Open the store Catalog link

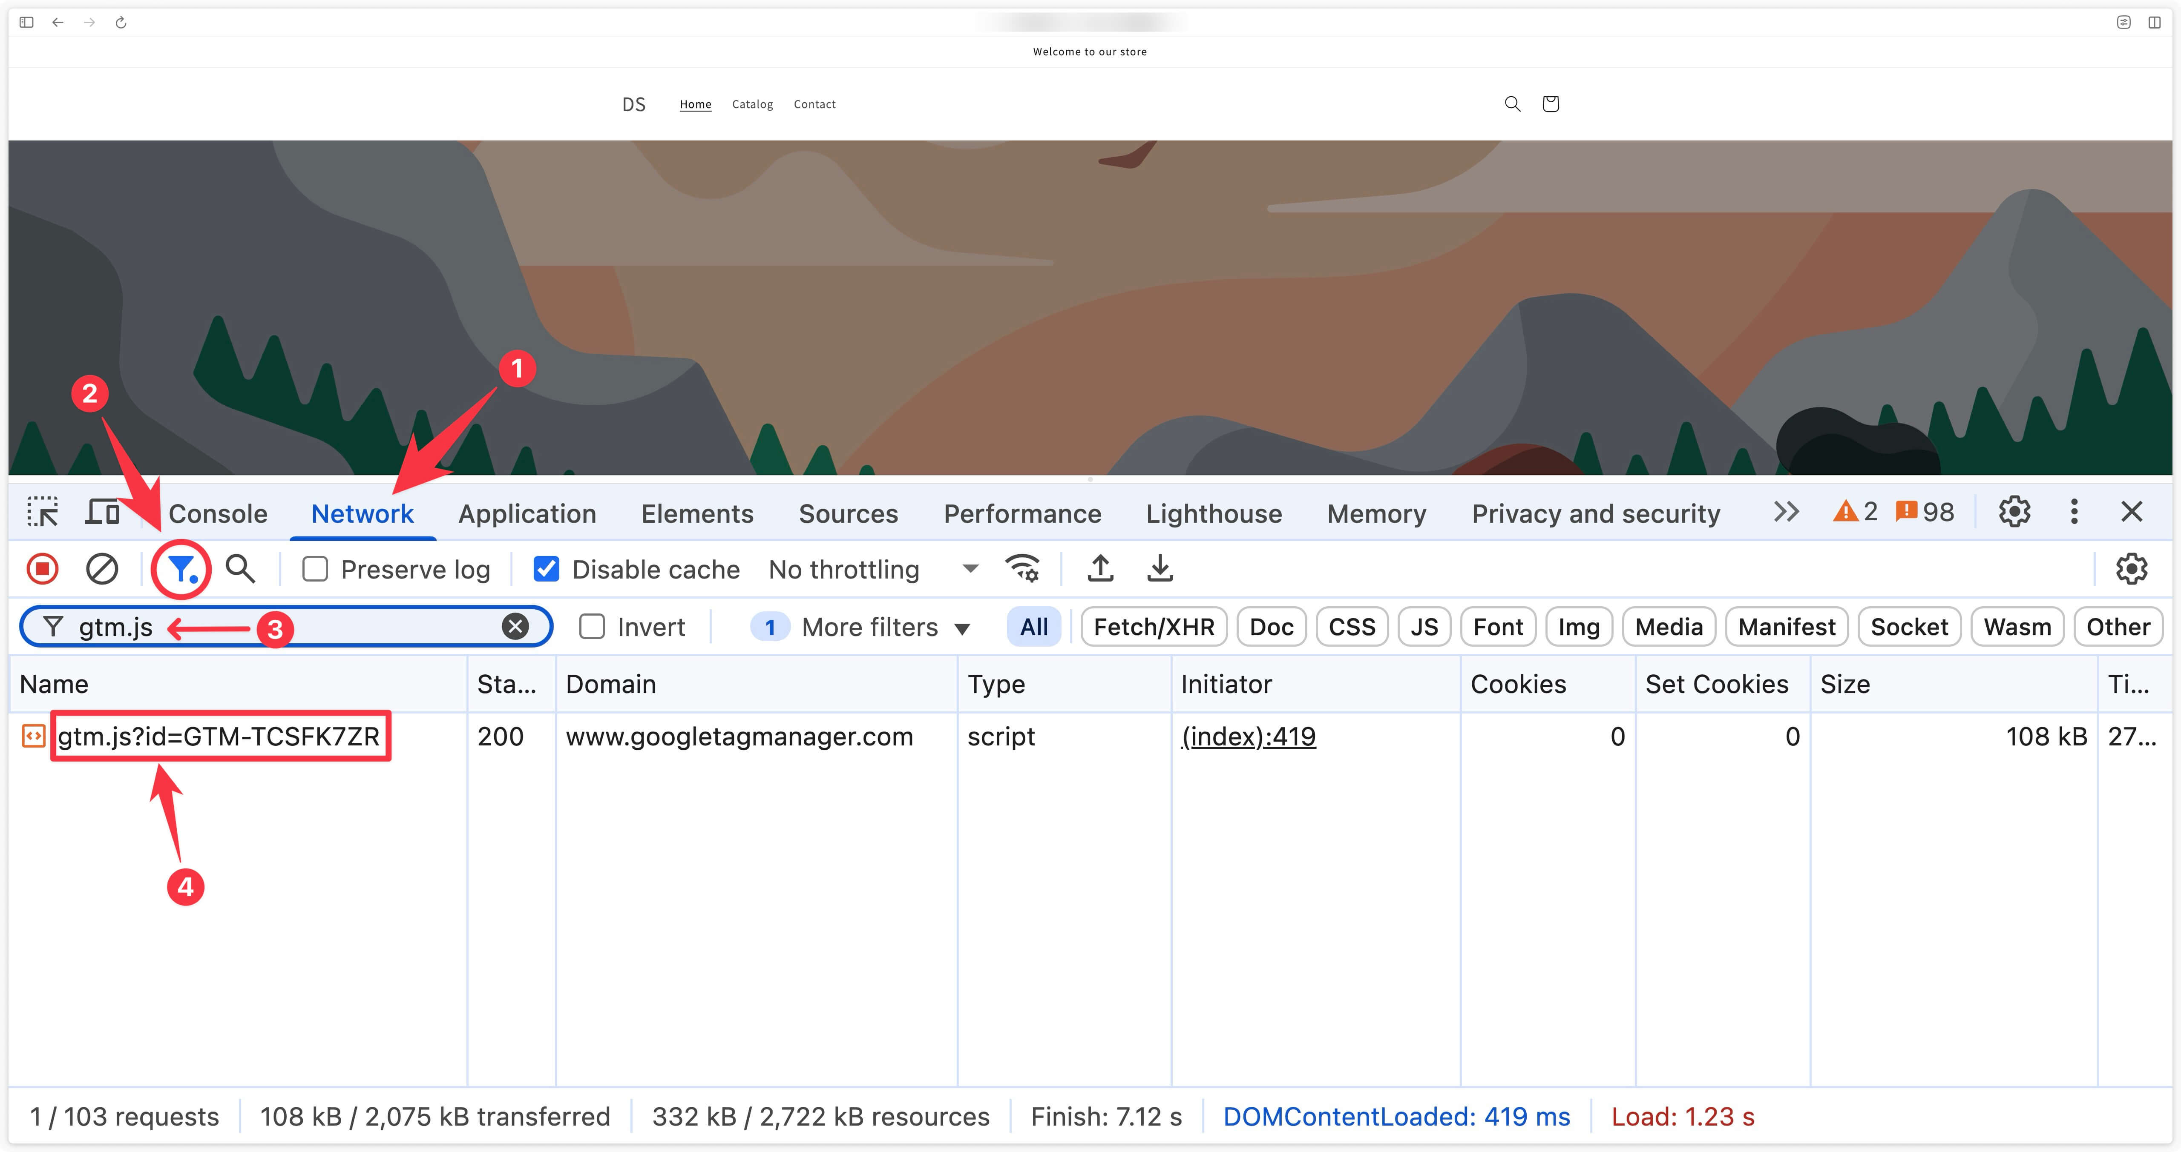[752, 104]
